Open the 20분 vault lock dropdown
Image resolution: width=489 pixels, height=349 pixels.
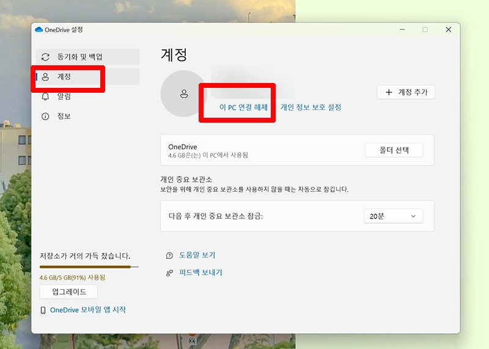(393, 216)
